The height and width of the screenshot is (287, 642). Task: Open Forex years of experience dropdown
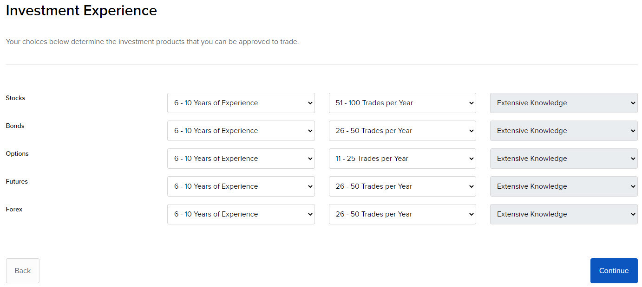[241, 214]
